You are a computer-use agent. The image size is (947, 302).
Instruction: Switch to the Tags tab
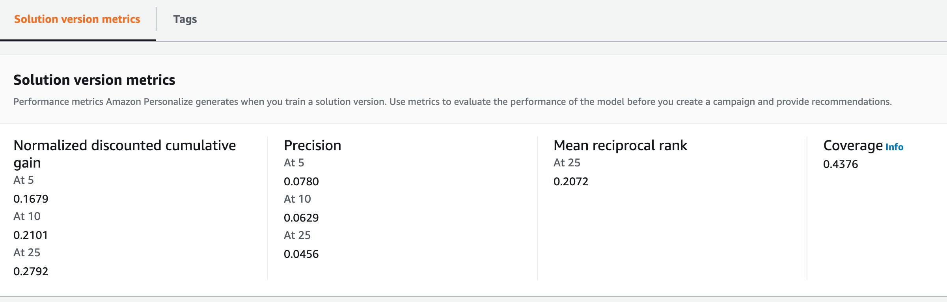(185, 19)
